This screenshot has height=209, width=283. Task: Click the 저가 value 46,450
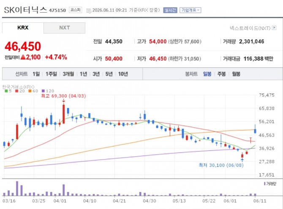point(158,59)
